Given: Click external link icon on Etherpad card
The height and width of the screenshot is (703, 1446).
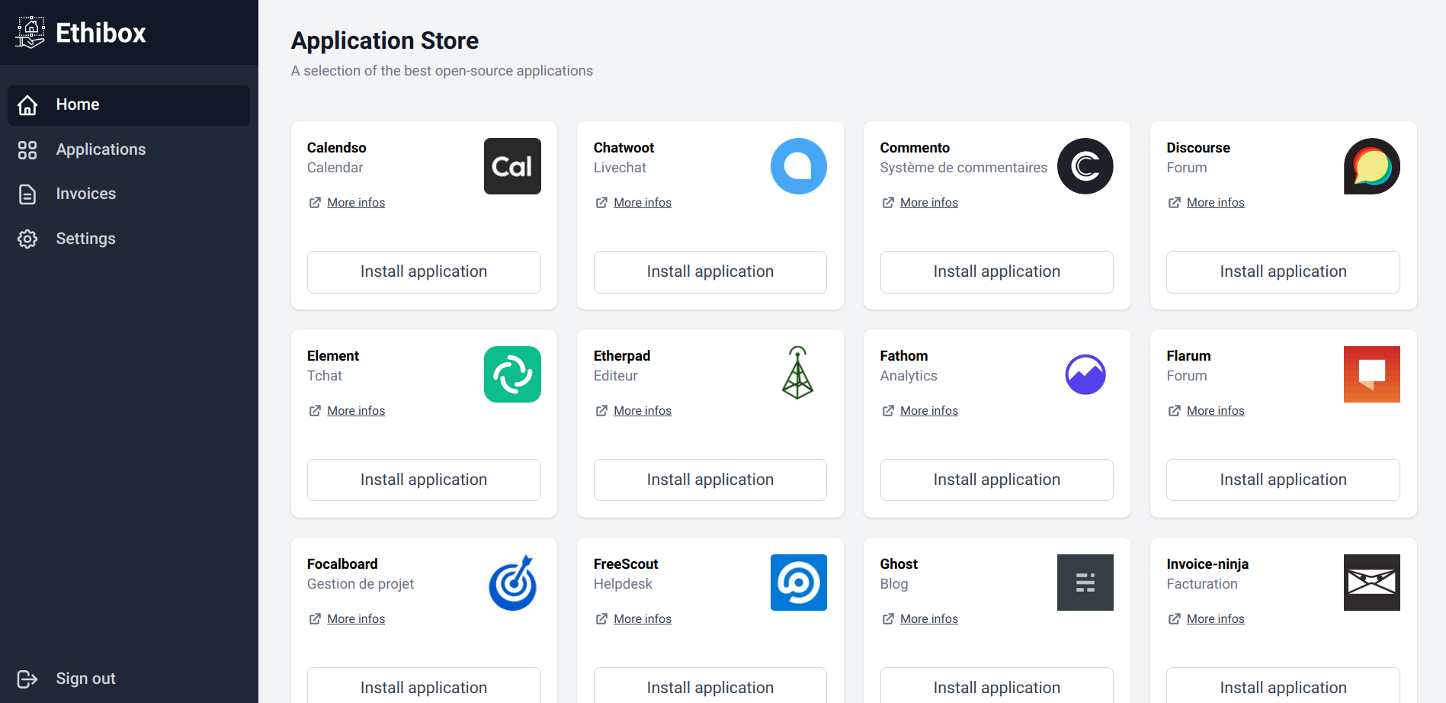Looking at the screenshot, I should click(x=601, y=411).
